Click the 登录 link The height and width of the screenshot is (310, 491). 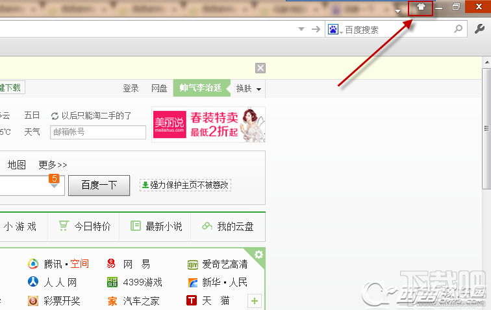click(x=131, y=88)
